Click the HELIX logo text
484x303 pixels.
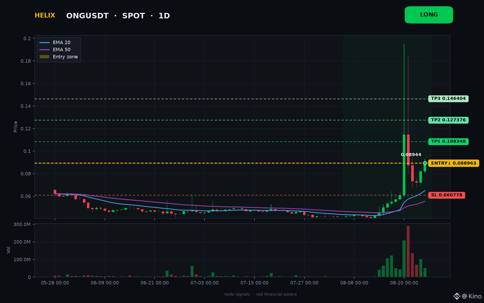pos(45,15)
